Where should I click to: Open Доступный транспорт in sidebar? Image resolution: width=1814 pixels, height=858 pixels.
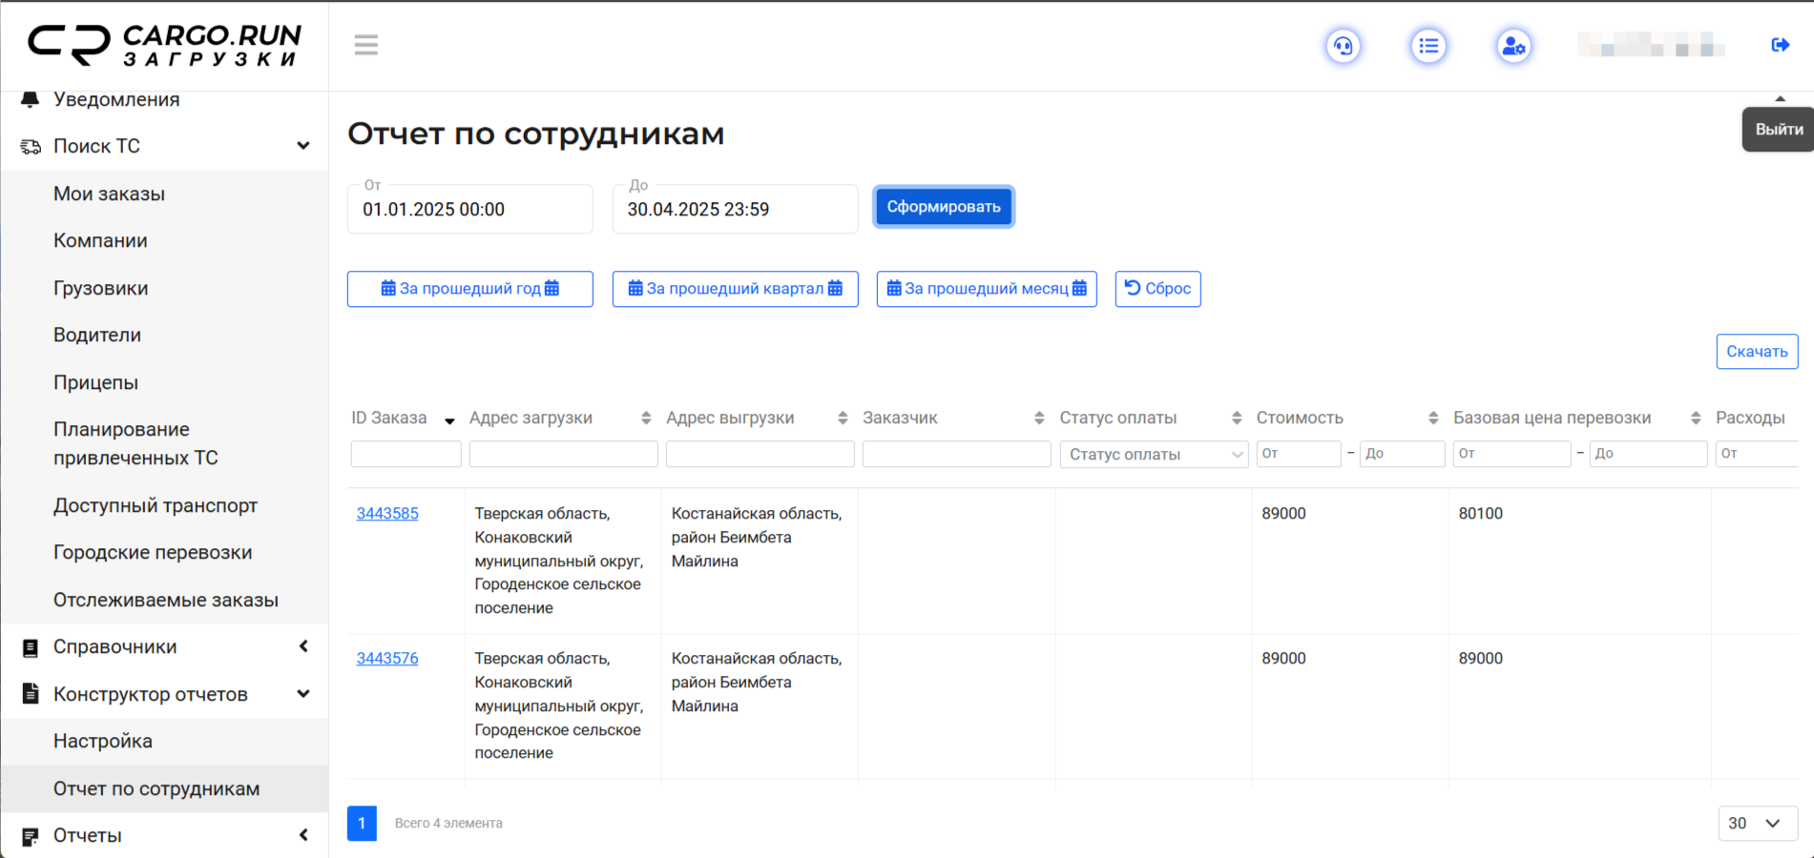pos(156,505)
